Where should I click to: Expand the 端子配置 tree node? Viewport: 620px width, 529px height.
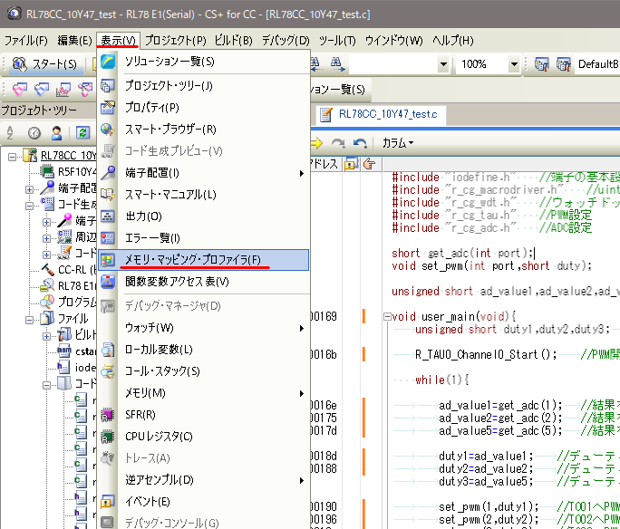29,189
